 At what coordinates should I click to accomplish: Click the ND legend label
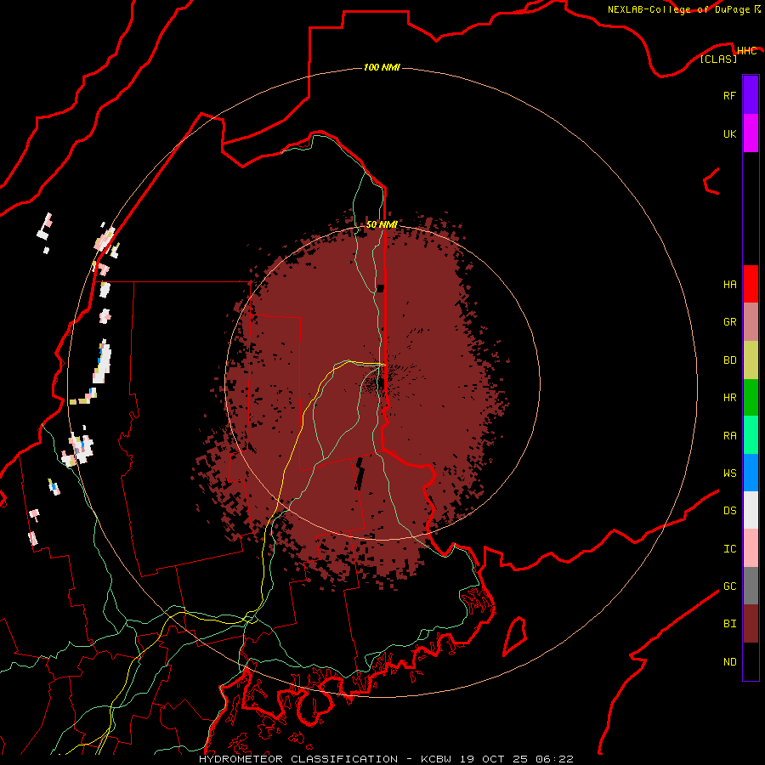(729, 662)
